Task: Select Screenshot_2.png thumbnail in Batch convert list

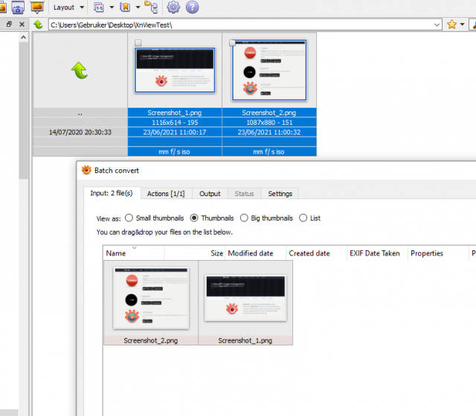Action: (x=151, y=302)
